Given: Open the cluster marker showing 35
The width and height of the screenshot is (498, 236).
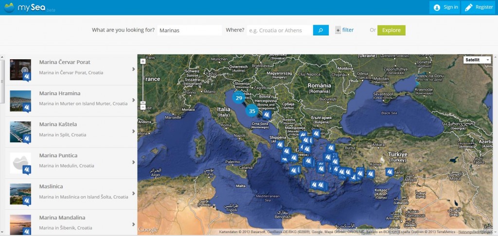Looking at the screenshot, I should coord(252,111).
